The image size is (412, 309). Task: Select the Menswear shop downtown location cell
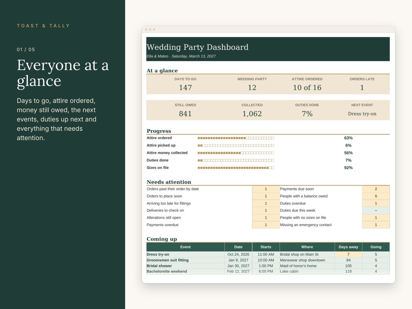click(307, 260)
